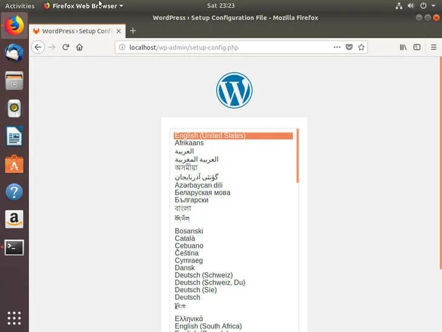Bookmark this page with the star
The image size is (442, 332).
[361, 47]
